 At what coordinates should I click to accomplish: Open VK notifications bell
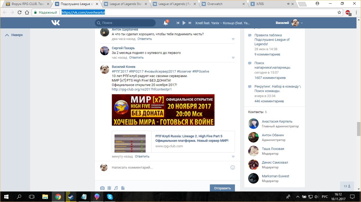click(166, 23)
